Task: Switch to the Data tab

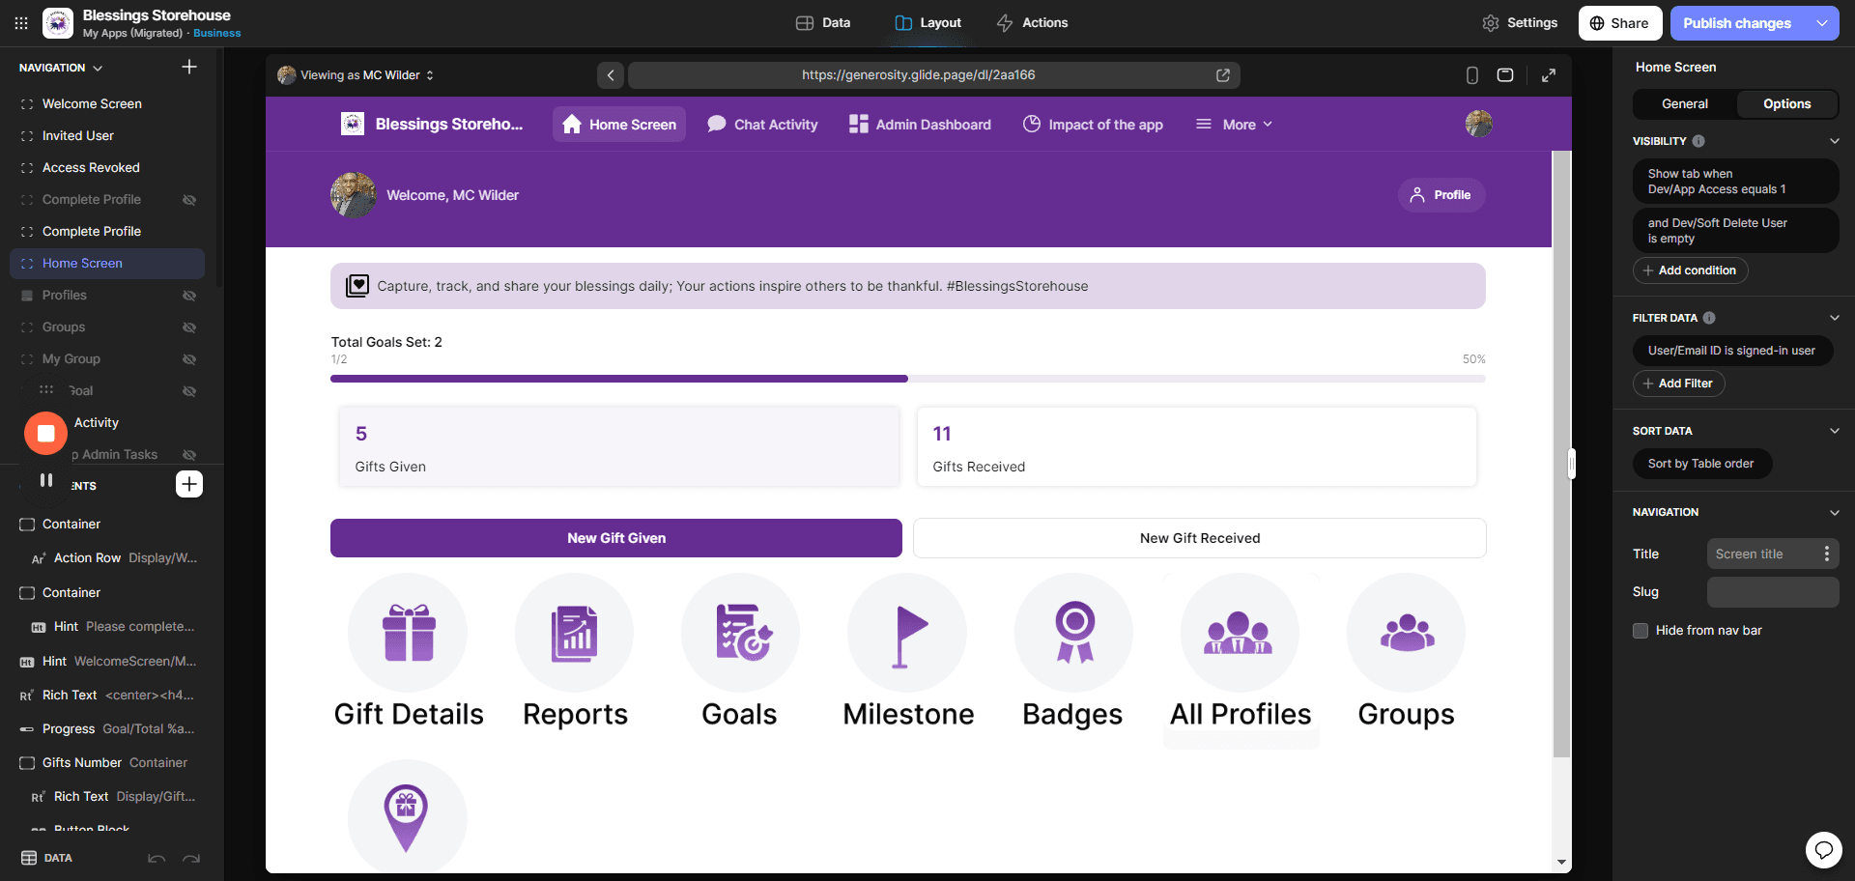Action: tap(823, 22)
